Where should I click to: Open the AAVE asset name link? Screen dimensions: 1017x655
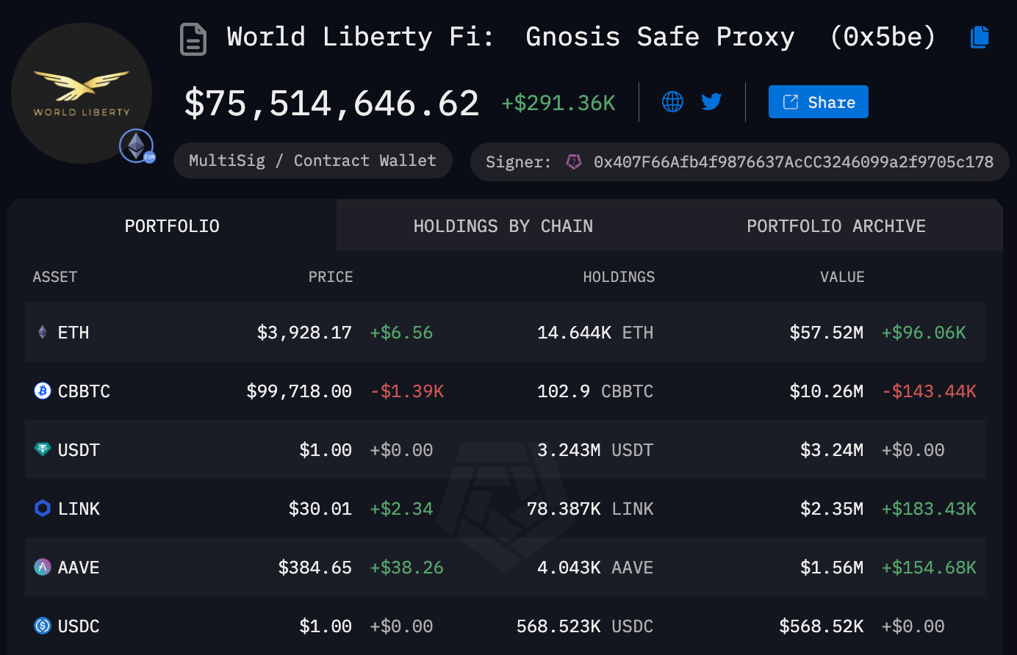point(79,568)
